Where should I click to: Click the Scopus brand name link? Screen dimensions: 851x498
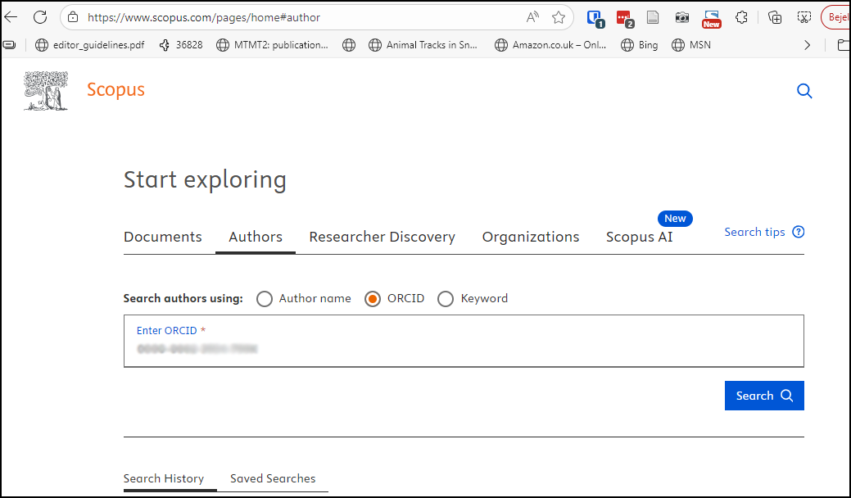115,89
